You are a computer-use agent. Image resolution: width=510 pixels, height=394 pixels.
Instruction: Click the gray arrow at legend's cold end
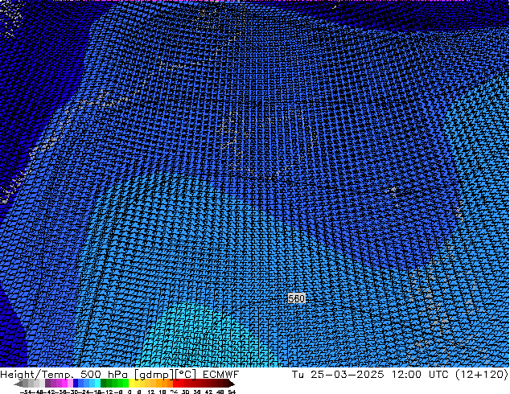point(19,384)
